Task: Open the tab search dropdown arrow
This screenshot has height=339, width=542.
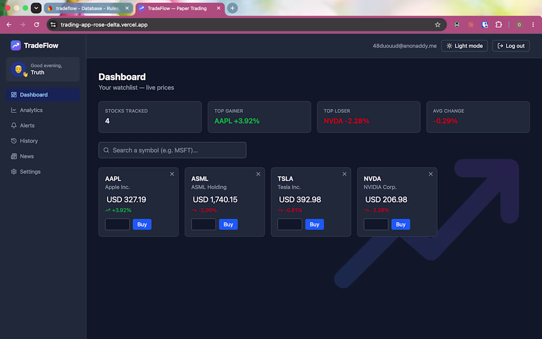Action: pyautogui.click(x=36, y=8)
